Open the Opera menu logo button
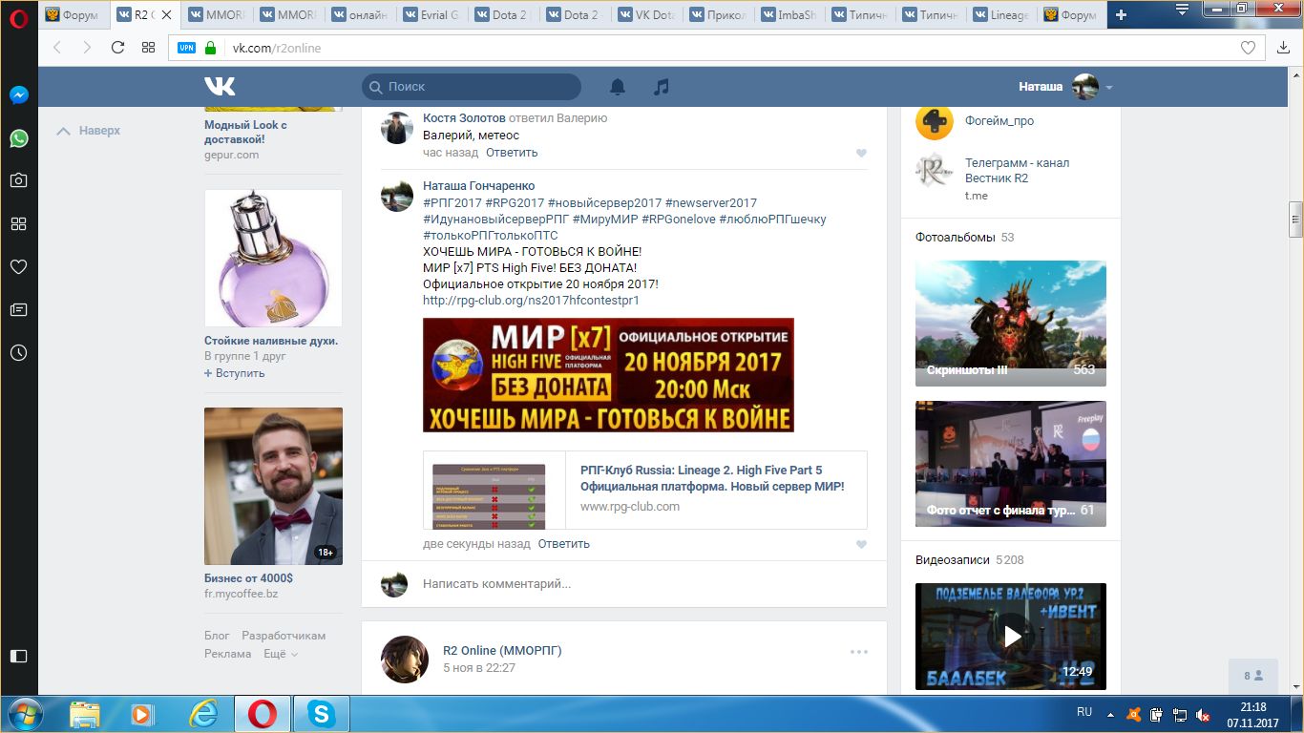This screenshot has width=1304, height=733. click(18, 17)
